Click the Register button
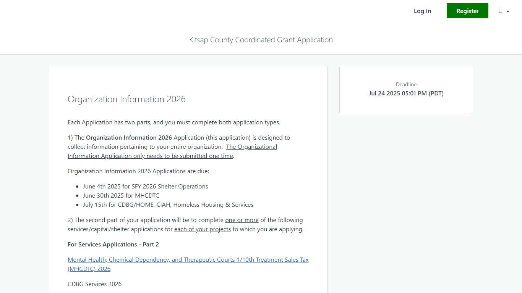 (x=467, y=11)
